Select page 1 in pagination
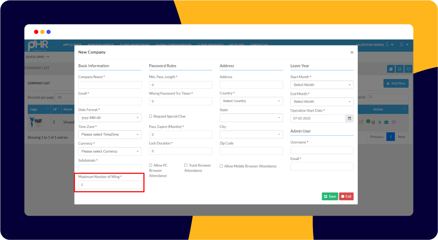The image size is (438, 240). [x=390, y=137]
